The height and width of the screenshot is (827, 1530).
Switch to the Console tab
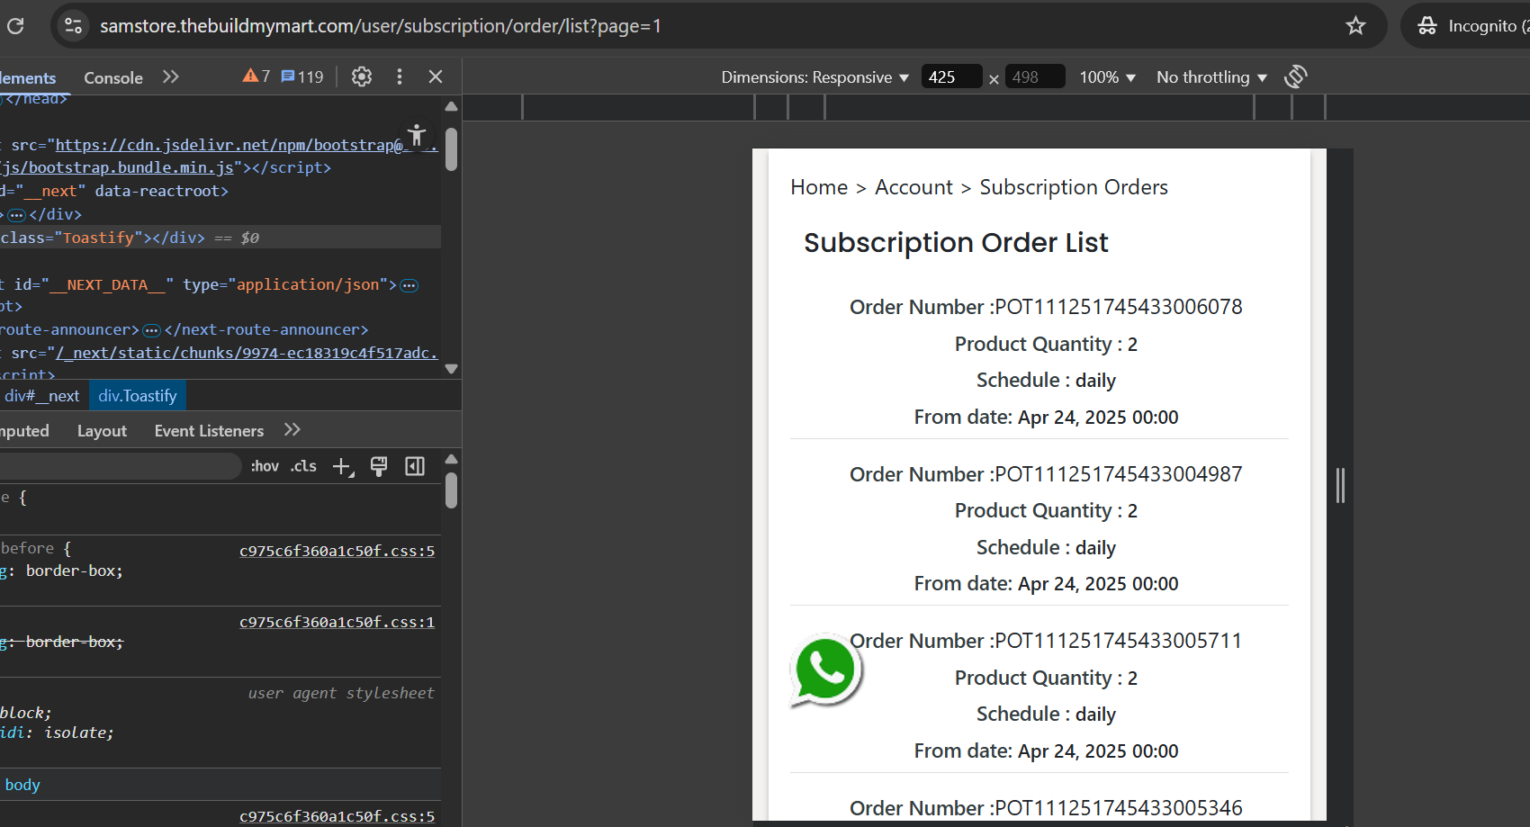point(113,77)
